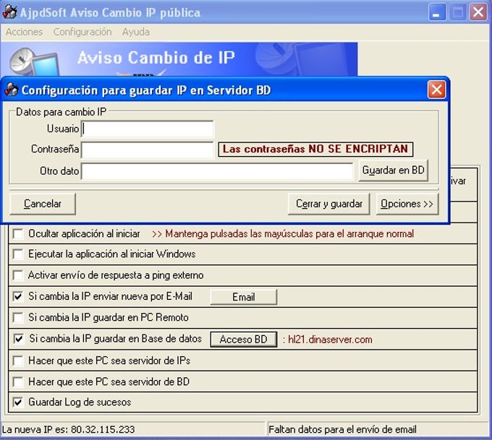
Task: Expand options with Opciones >> button
Action: (x=407, y=204)
